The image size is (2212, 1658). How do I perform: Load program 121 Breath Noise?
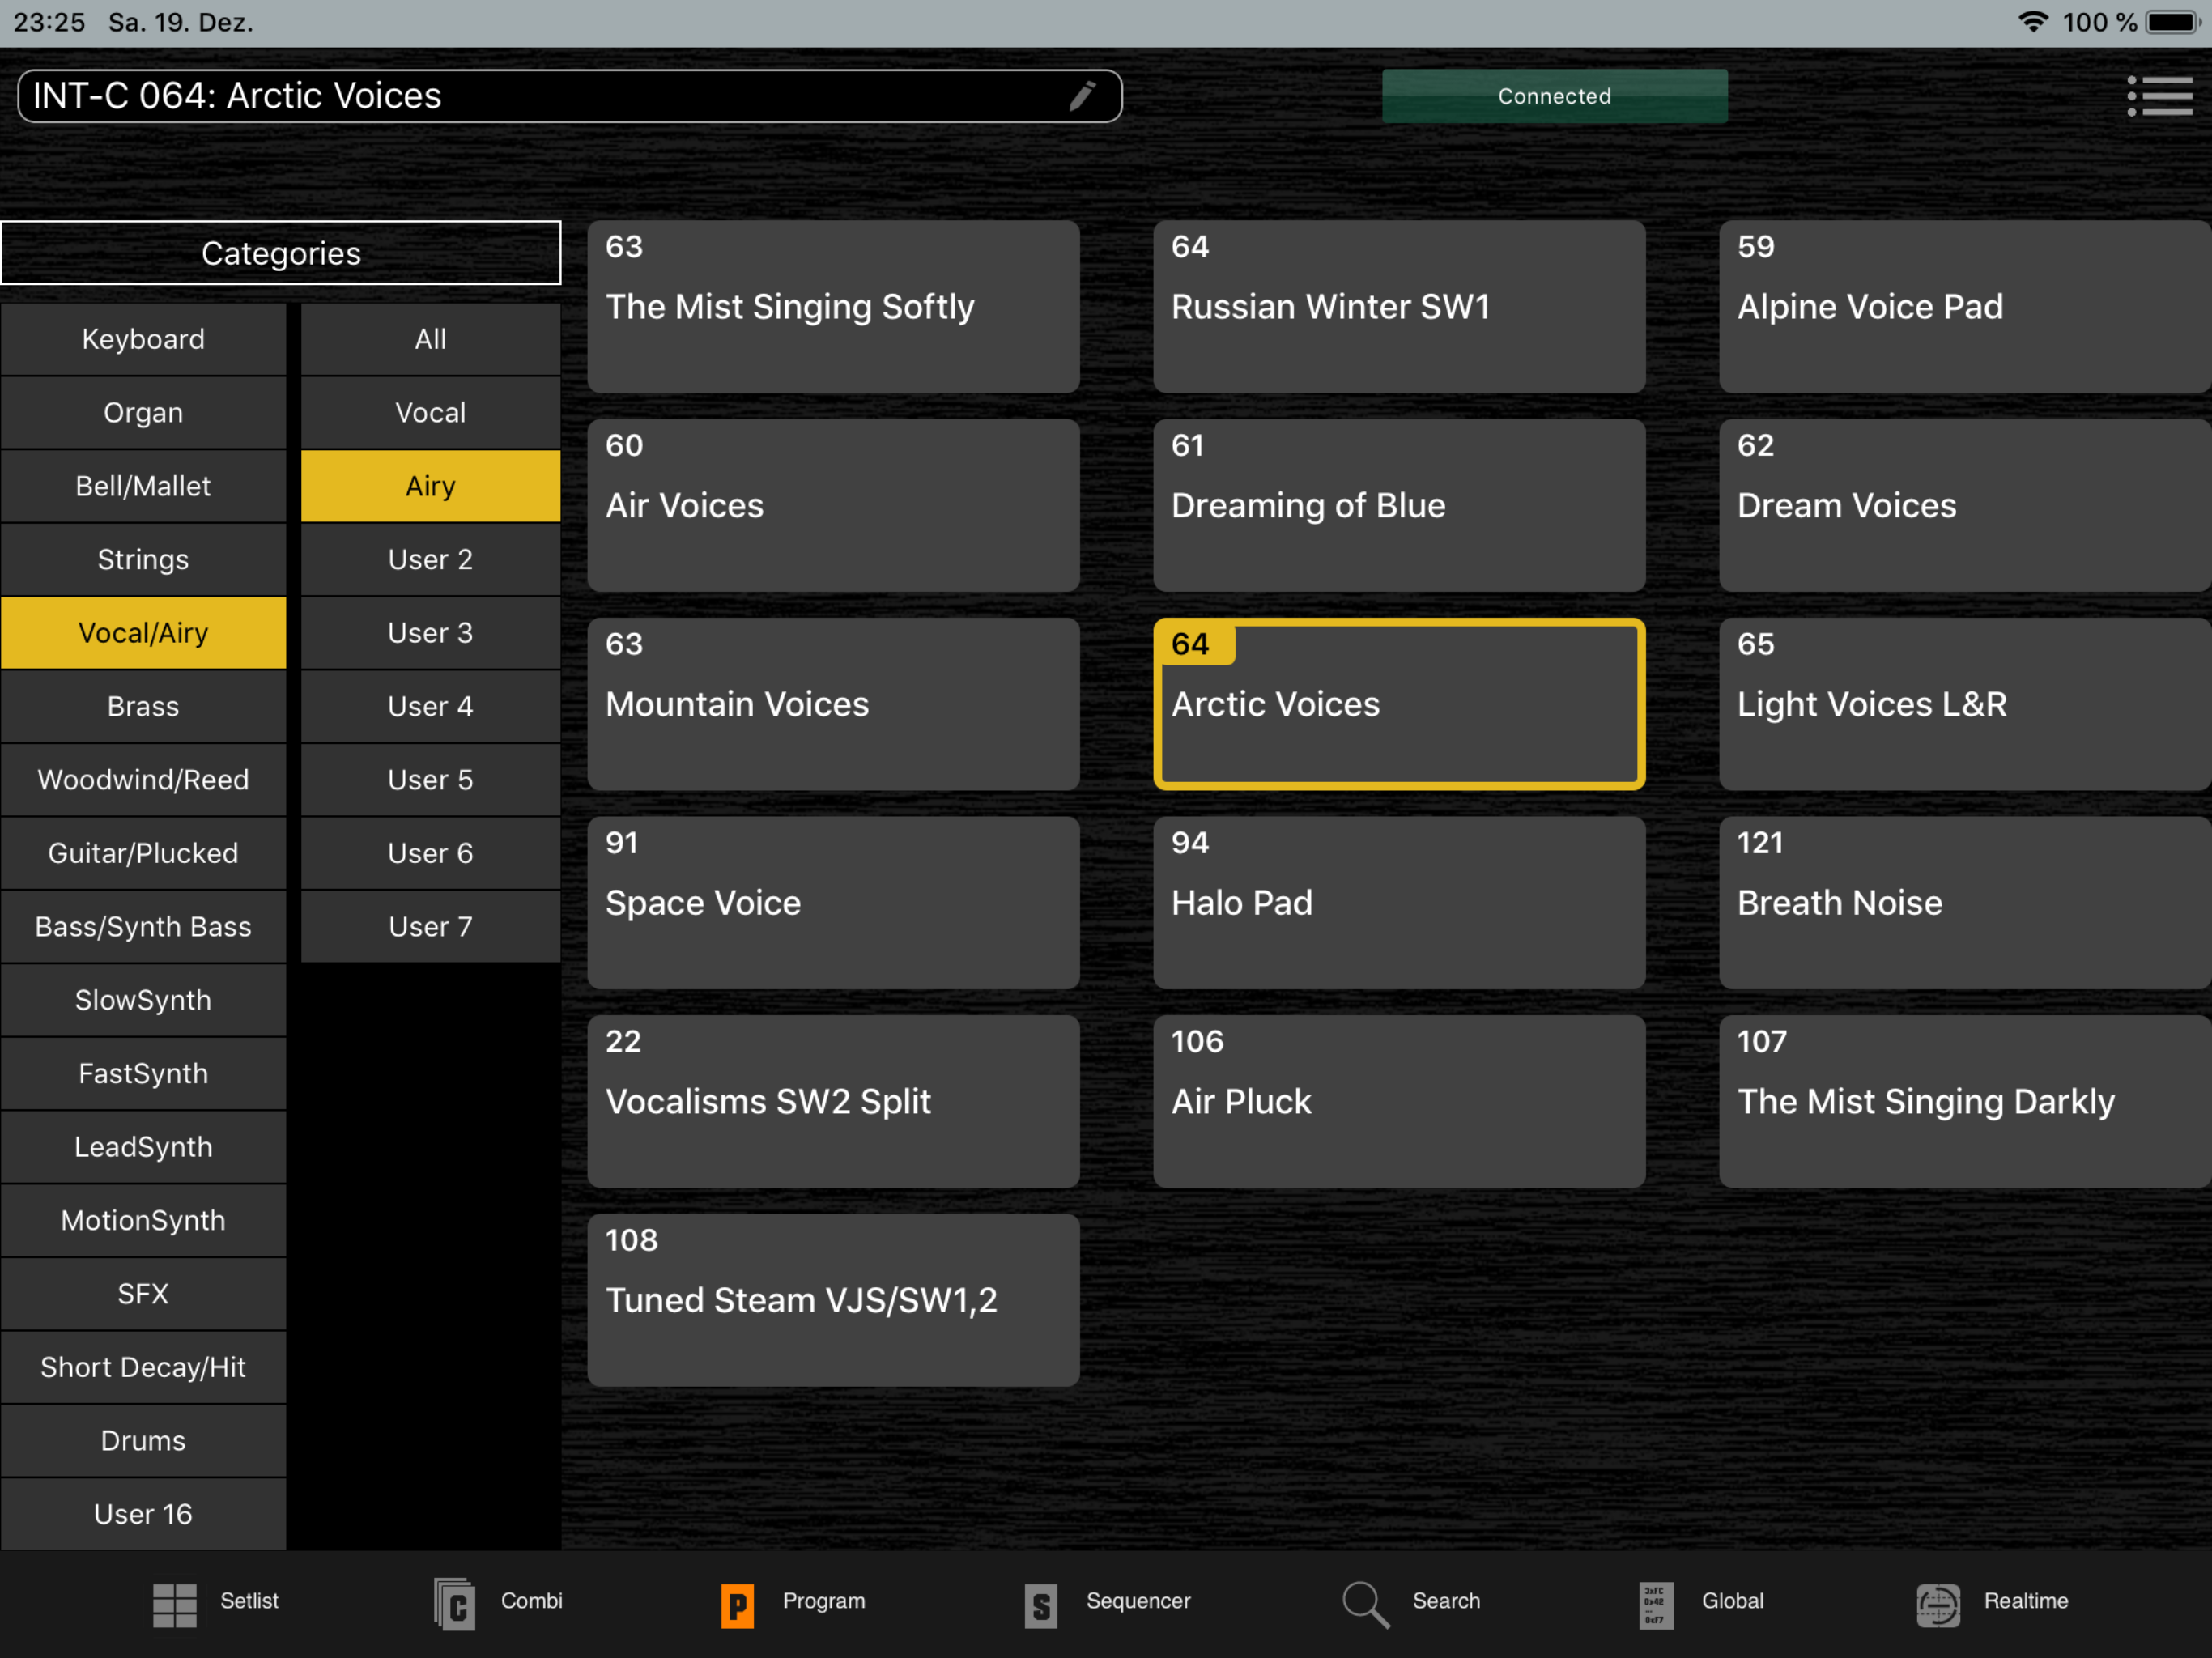1965,903
